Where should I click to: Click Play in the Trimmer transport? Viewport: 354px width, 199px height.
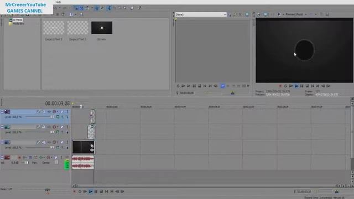(189, 86)
